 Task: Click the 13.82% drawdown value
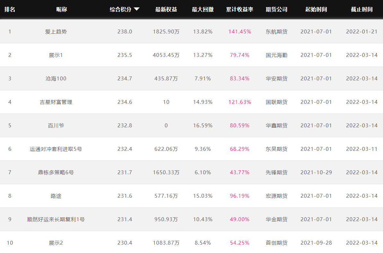[x=203, y=32]
